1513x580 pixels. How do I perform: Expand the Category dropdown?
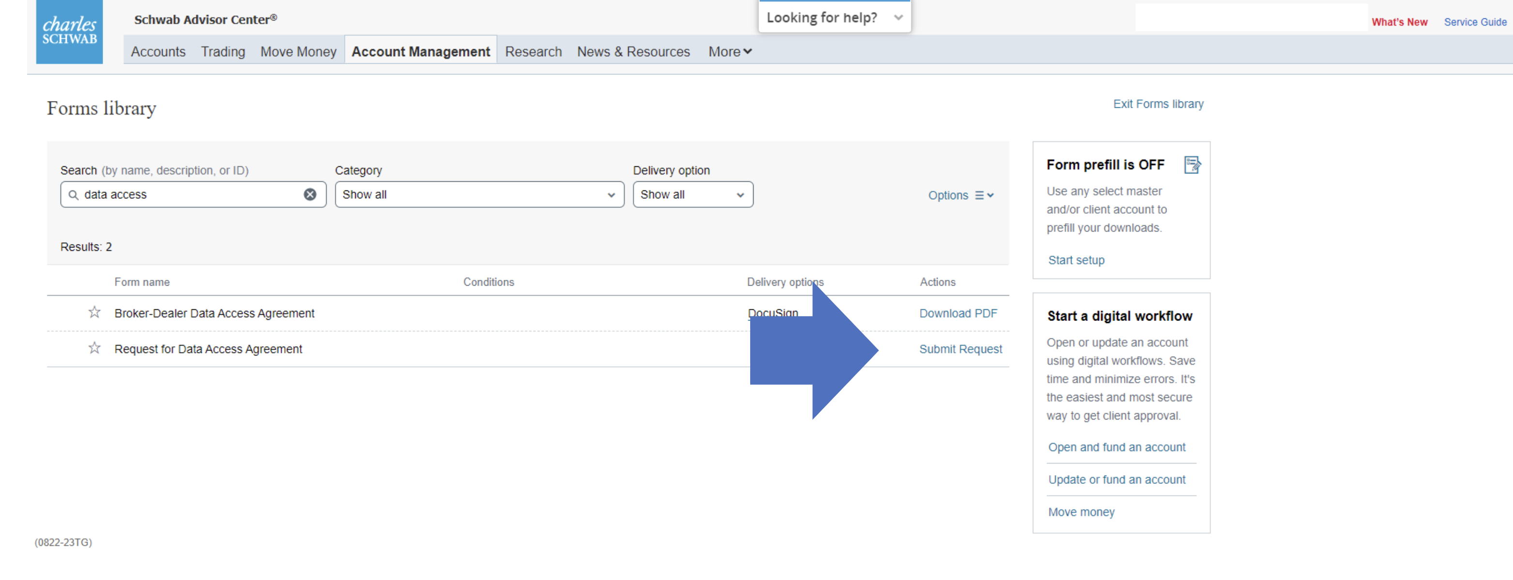[x=479, y=195]
